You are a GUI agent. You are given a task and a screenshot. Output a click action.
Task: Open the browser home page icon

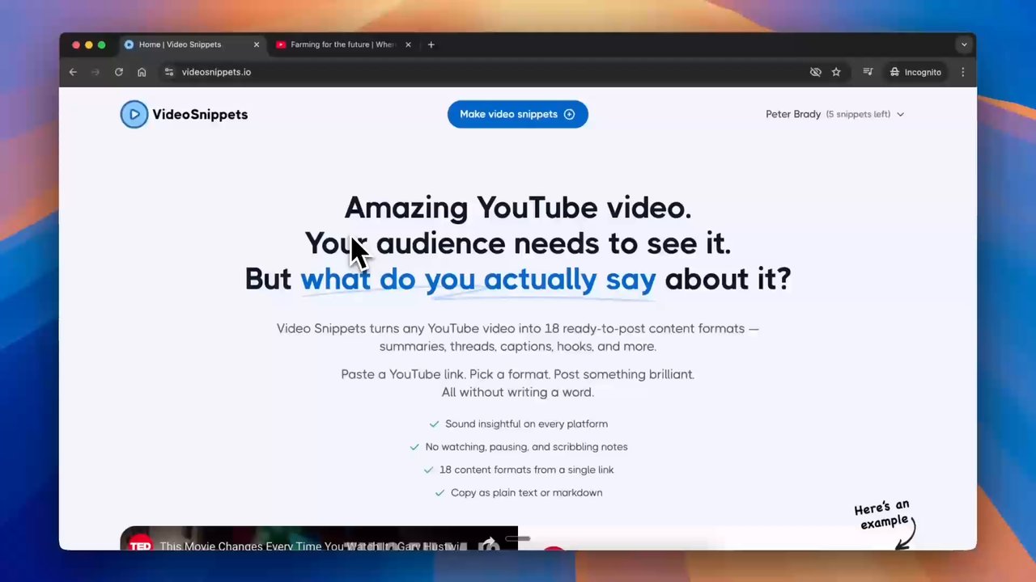coord(142,72)
